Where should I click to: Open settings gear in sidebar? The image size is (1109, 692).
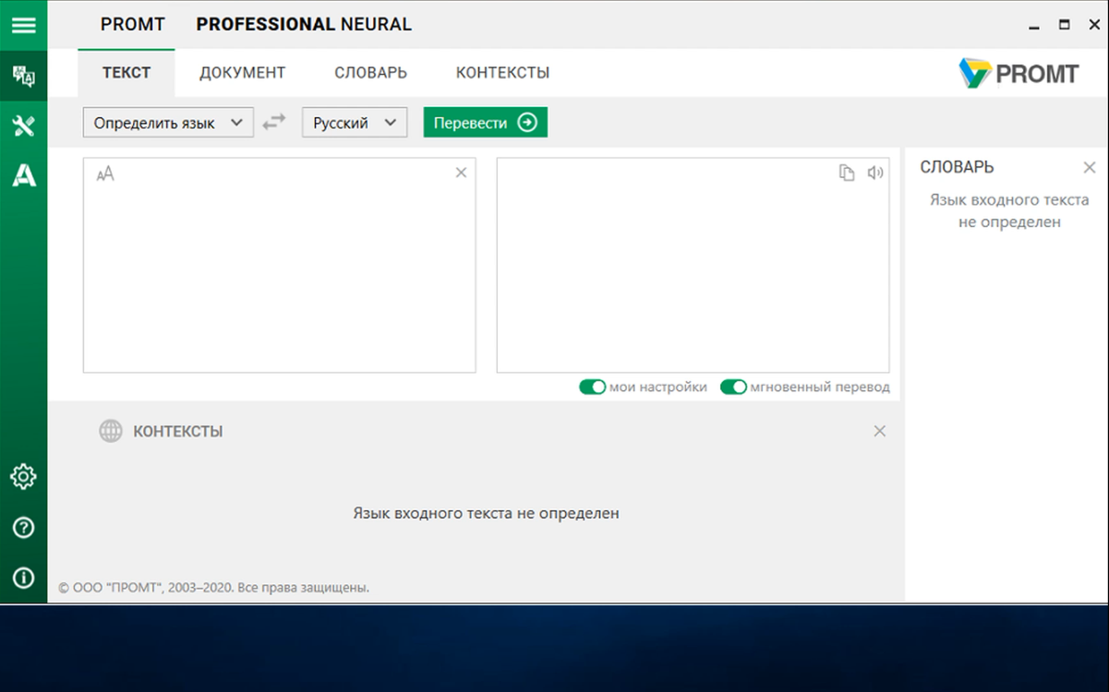(23, 477)
